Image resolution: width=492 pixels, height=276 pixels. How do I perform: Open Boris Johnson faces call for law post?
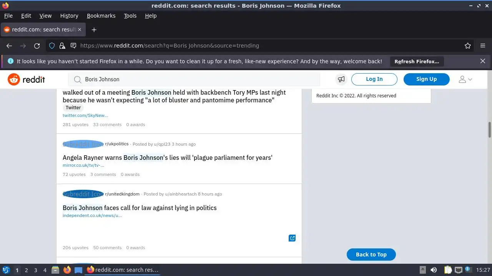(x=140, y=208)
